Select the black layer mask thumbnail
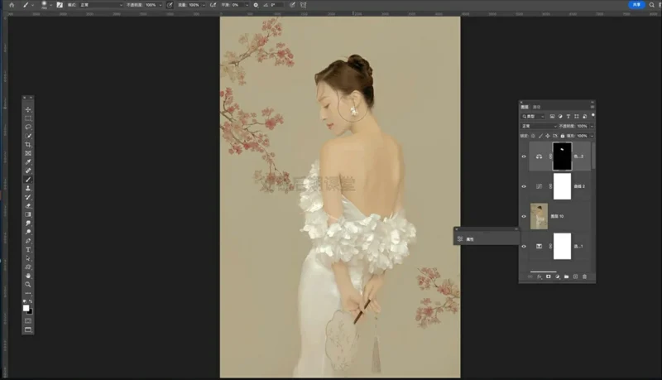 tap(562, 156)
